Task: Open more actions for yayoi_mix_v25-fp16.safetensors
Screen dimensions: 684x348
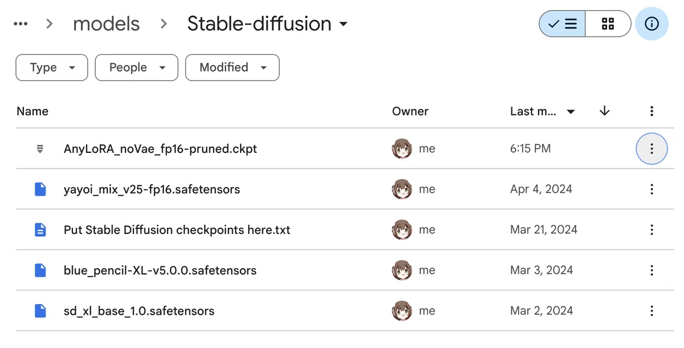Action: point(652,189)
